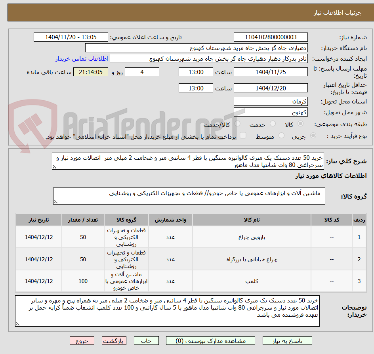Click the شماره نیاز number field
Screen dimensions: 374x354
(271, 37)
